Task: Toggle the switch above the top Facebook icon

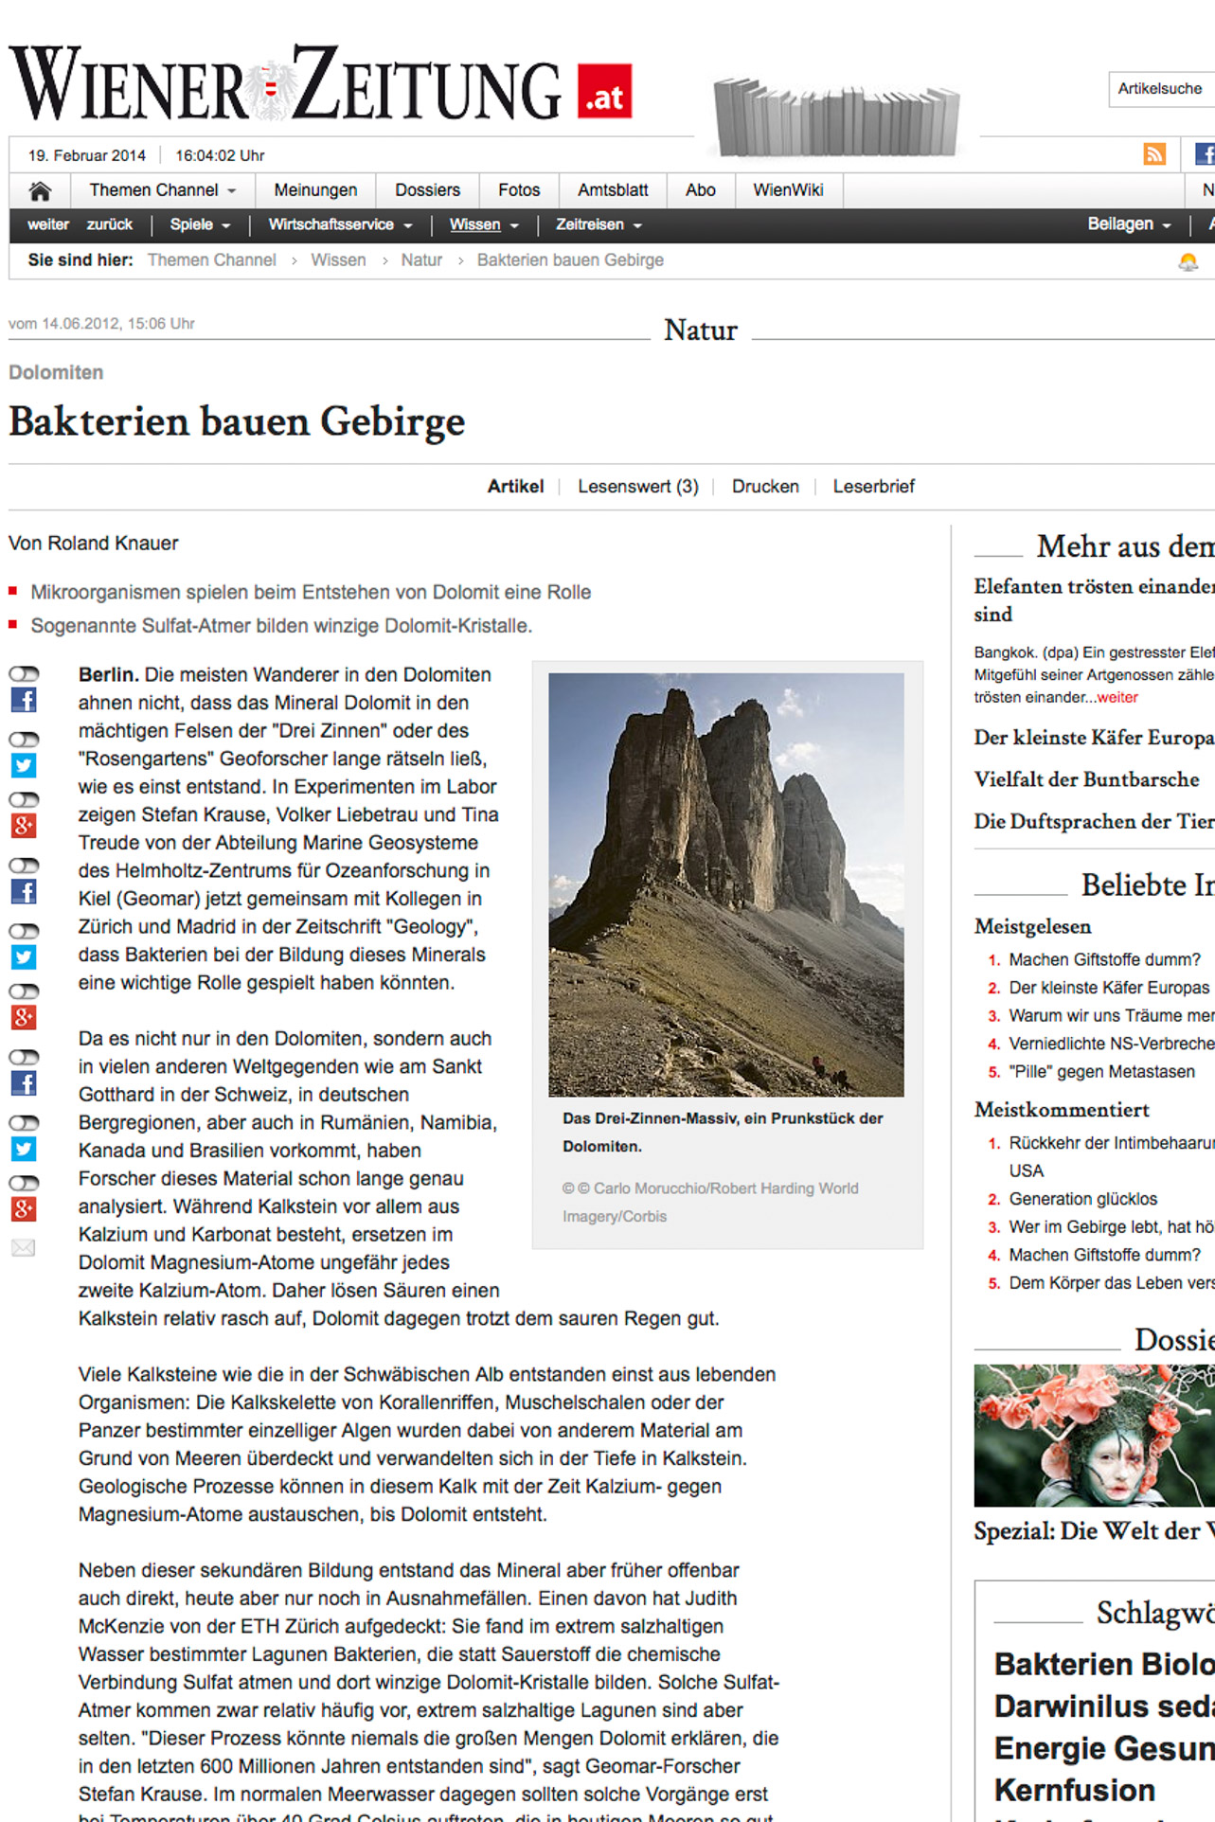Action: click(24, 674)
